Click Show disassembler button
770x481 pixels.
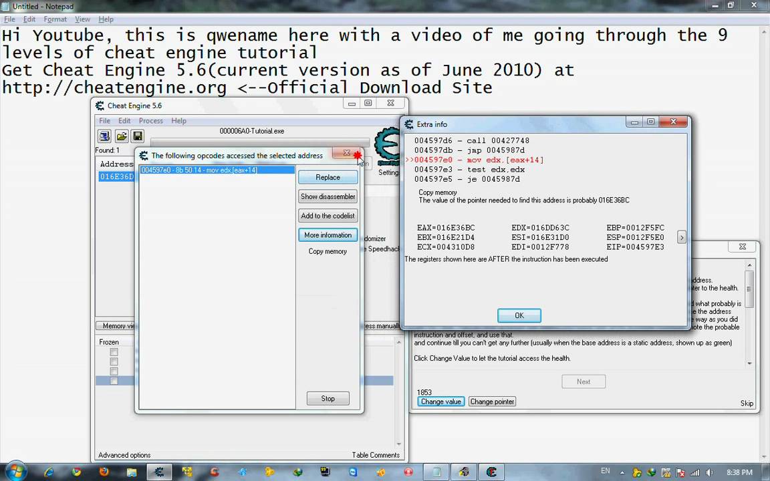[x=328, y=196]
